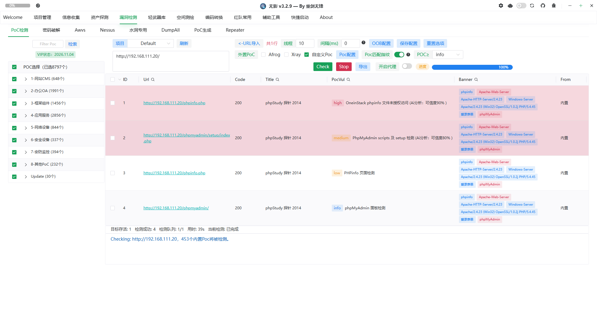
Task: Open the About menu tab
Action: click(x=326, y=17)
